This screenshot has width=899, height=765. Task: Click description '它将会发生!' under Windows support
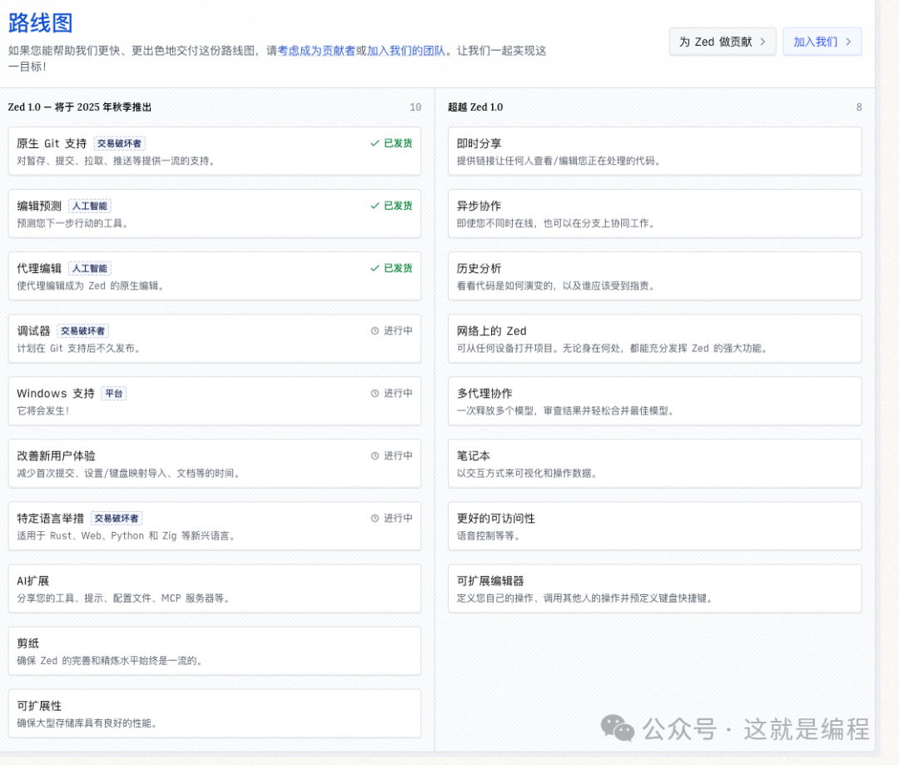(43, 410)
